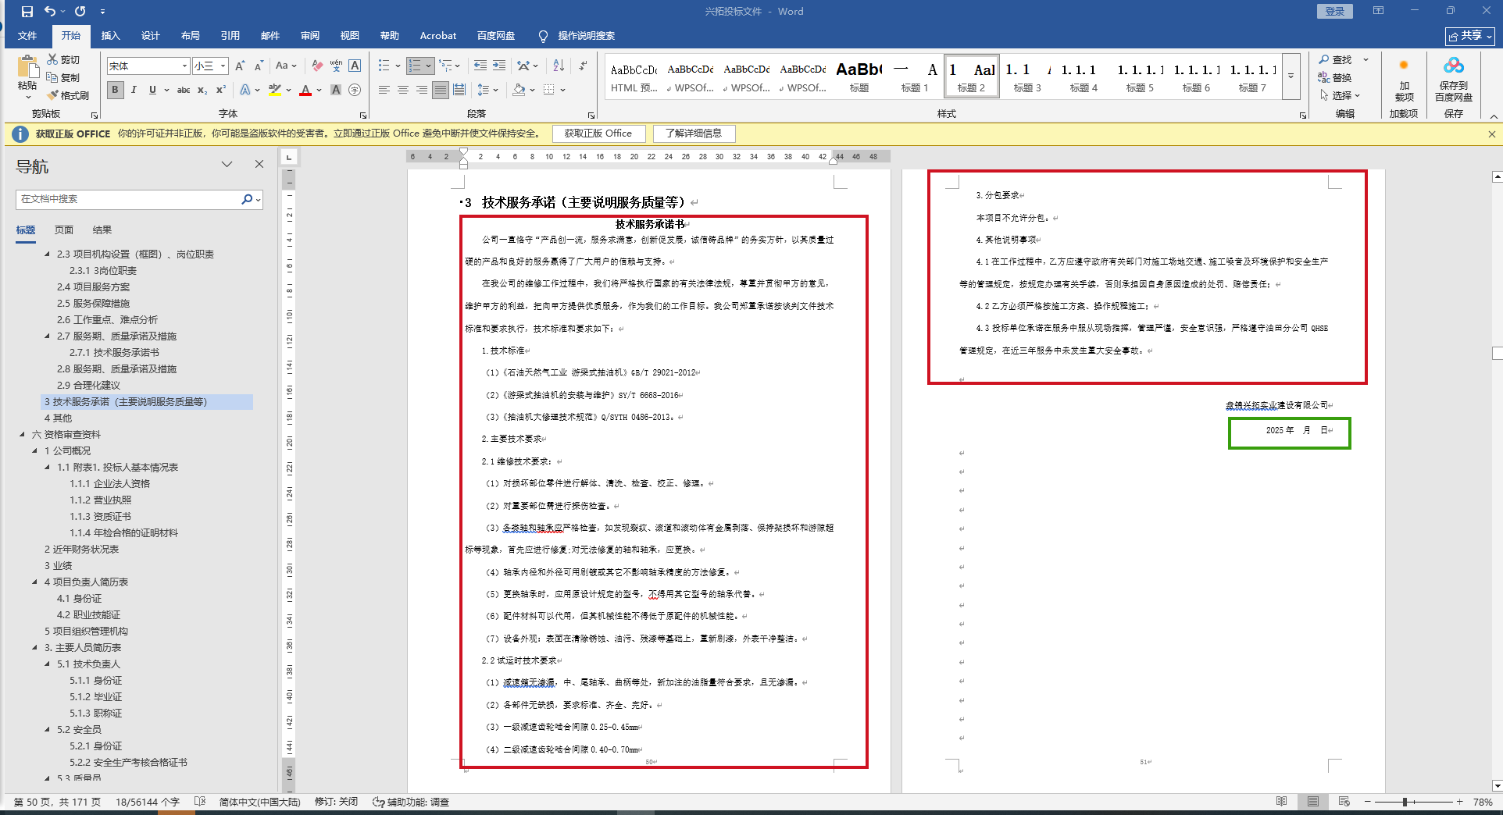The image size is (1503, 815).
Task: Decrease the paragraph indent
Action: pyautogui.click(x=480, y=66)
